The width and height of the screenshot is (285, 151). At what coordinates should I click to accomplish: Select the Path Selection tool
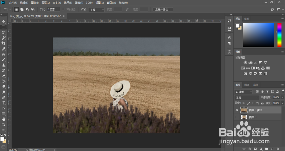(3, 108)
